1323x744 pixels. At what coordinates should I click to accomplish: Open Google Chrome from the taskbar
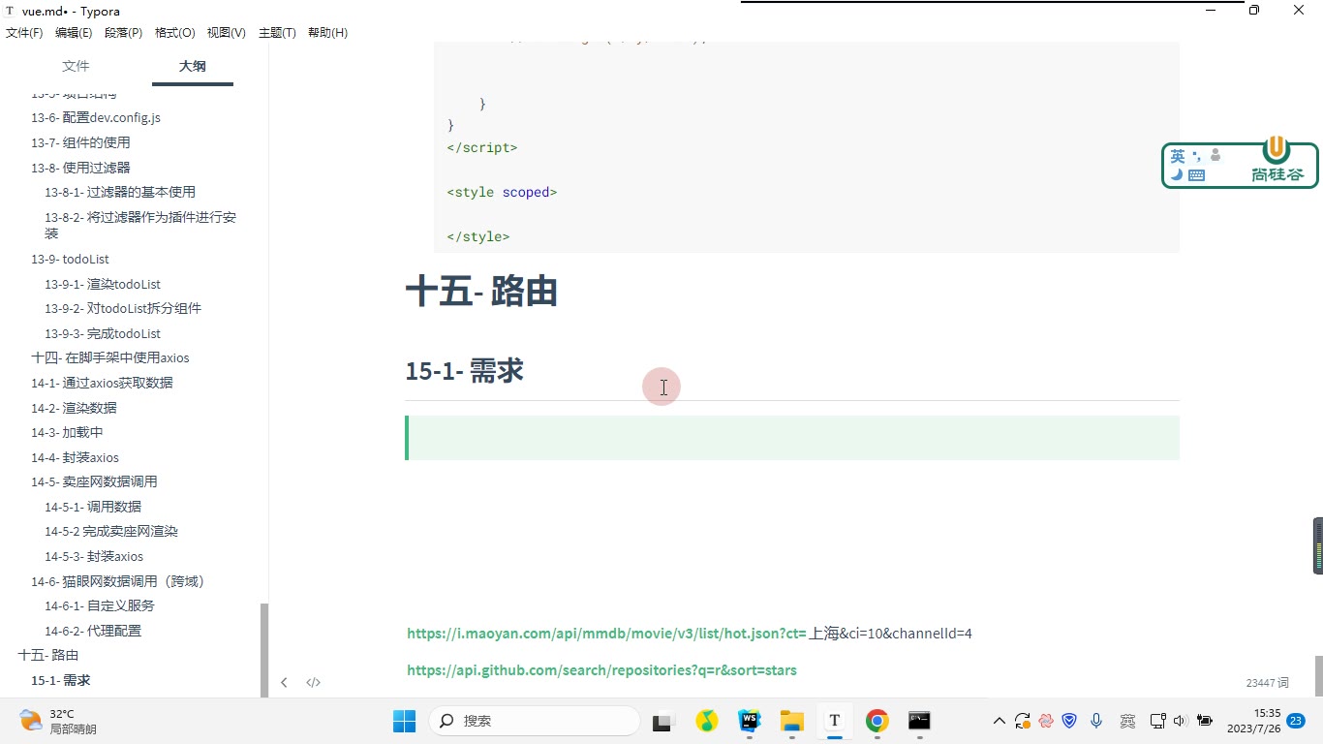877,721
